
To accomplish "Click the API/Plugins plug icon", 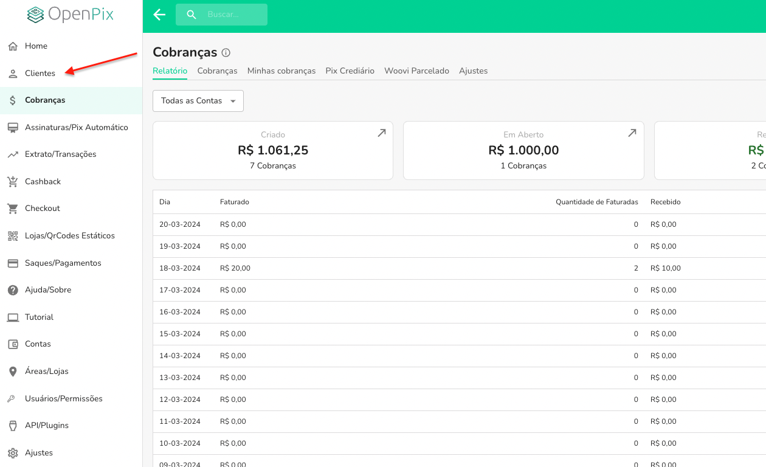I will [13, 426].
